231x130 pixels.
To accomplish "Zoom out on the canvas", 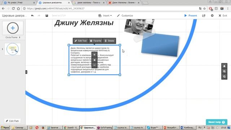I will [x=224, y=77].
